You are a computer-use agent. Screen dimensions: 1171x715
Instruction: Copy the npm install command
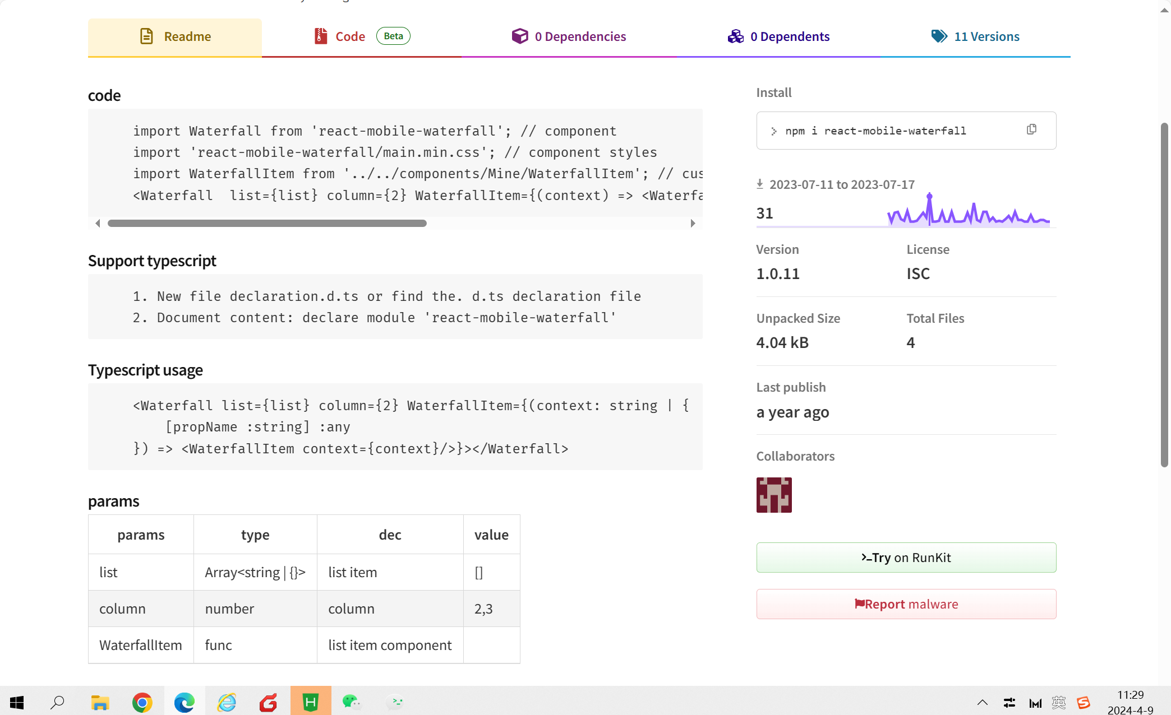[x=1031, y=129]
